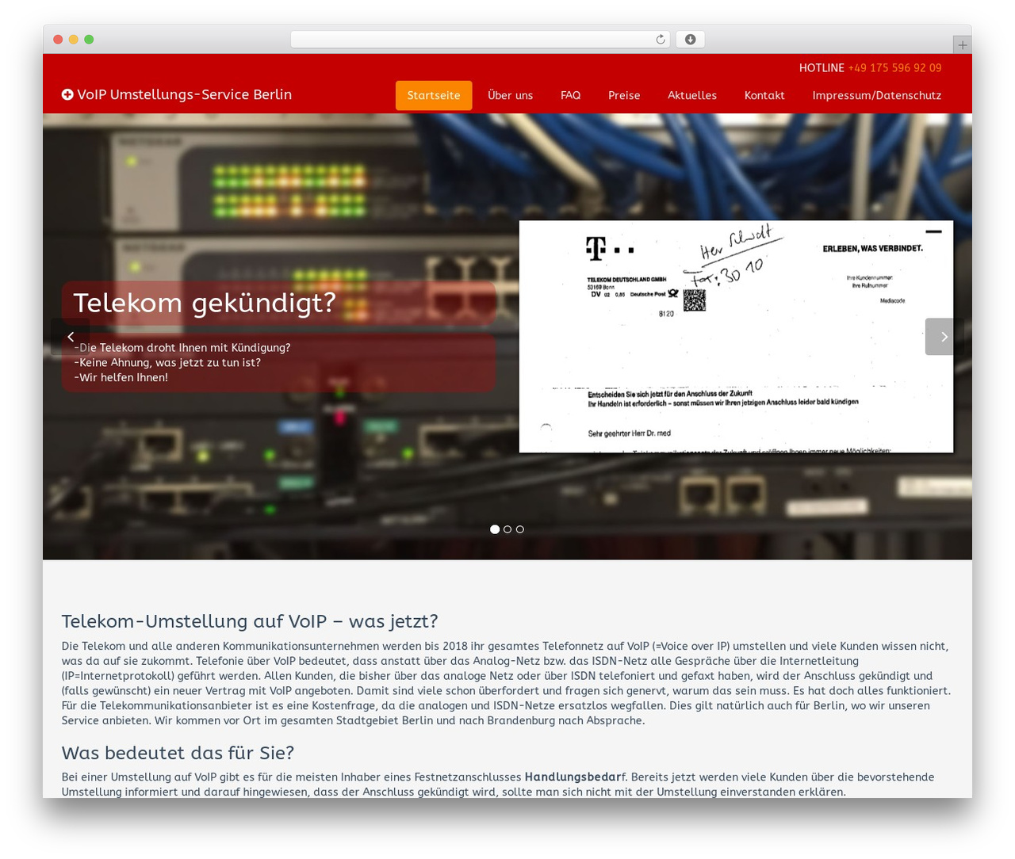The image size is (1015, 859).
Task: Click VoIP Umstellungs-Service Berlin site title
Action: [x=185, y=94]
